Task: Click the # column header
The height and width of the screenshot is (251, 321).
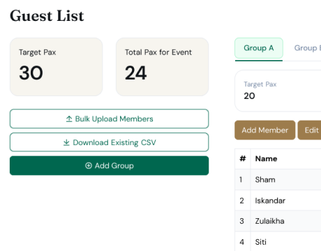Action: pyautogui.click(x=243, y=159)
